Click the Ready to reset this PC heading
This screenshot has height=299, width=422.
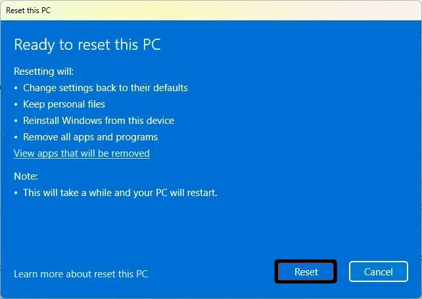pyautogui.click(x=87, y=45)
